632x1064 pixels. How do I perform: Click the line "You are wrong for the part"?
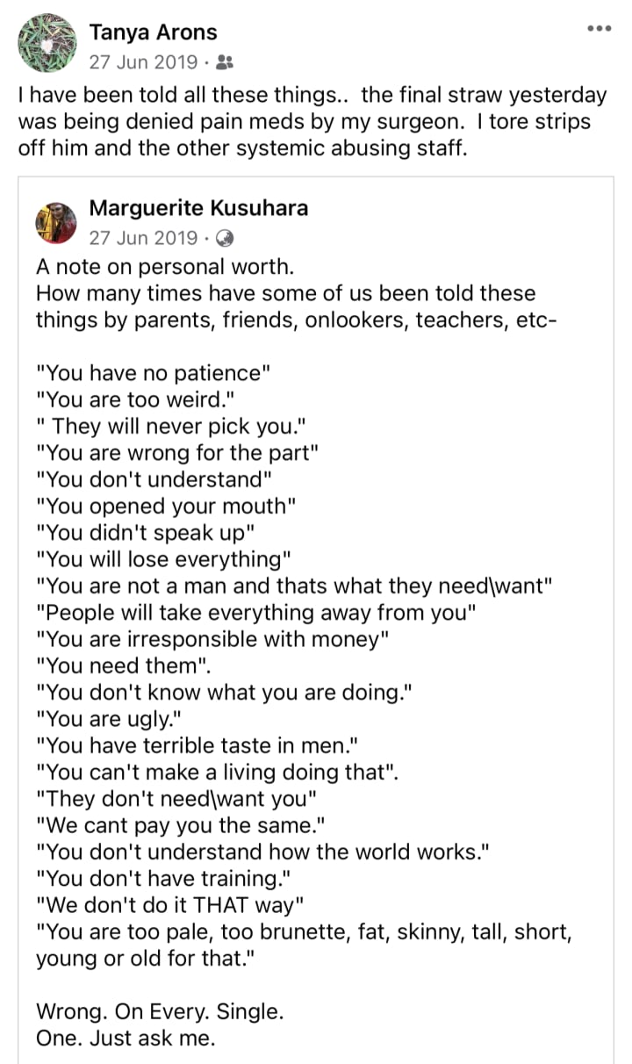pyautogui.click(x=176, y=453)
